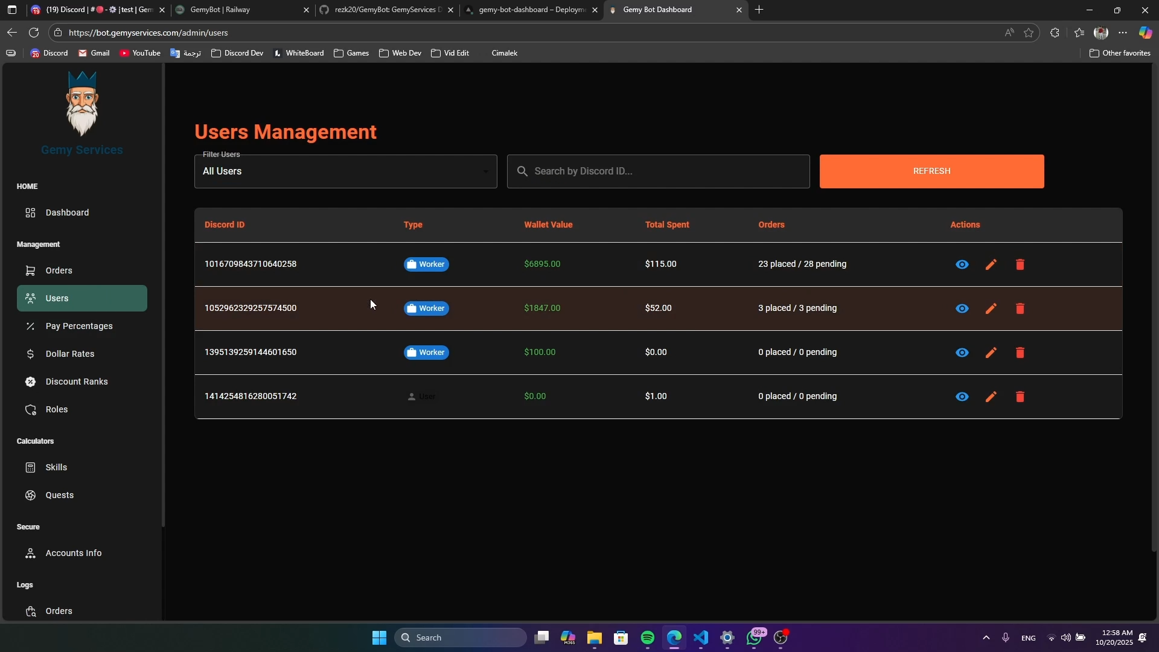
Task: Click sidebar vertical scrollbar
Action: point(163,296)
